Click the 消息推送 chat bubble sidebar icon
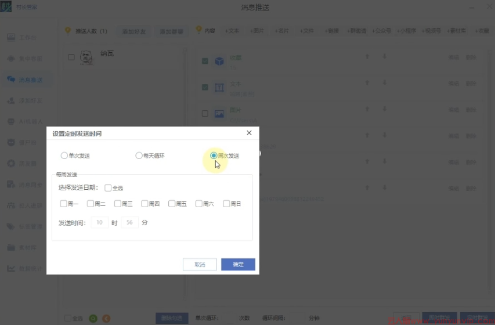Viewport: 495px width, 325px height. coord(11,80)
